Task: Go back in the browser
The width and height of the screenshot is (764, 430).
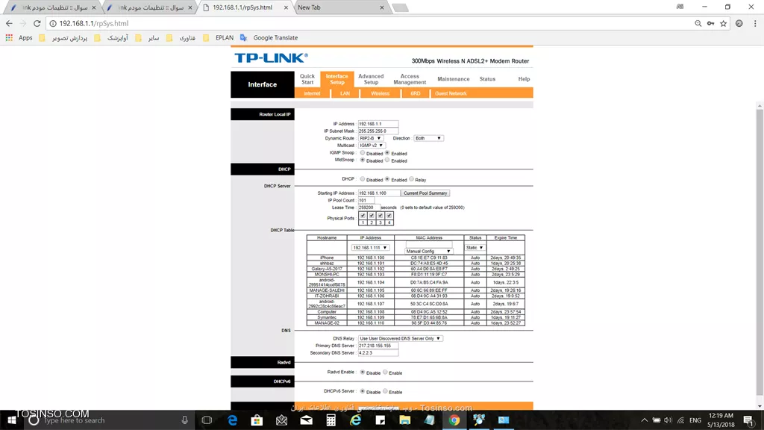Action: coord(9,23)
